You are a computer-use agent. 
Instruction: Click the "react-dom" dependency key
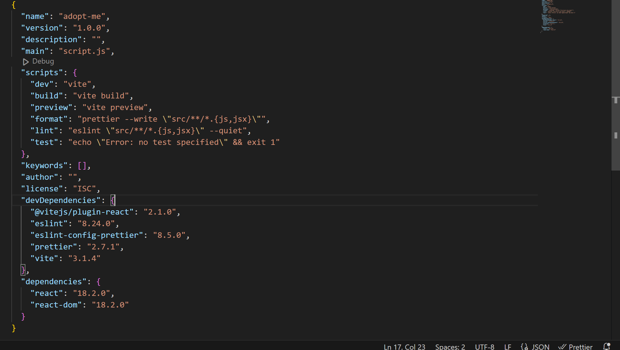click(56, 305)
